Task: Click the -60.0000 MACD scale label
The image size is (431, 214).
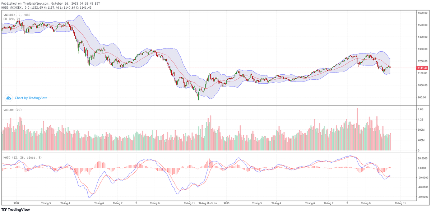Action: (x=422, y=197)
